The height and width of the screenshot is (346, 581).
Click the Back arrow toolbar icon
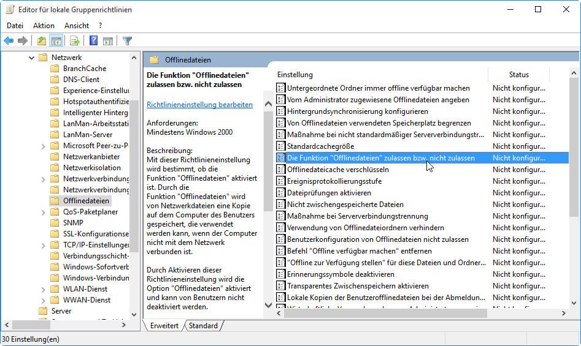(9, 40)
